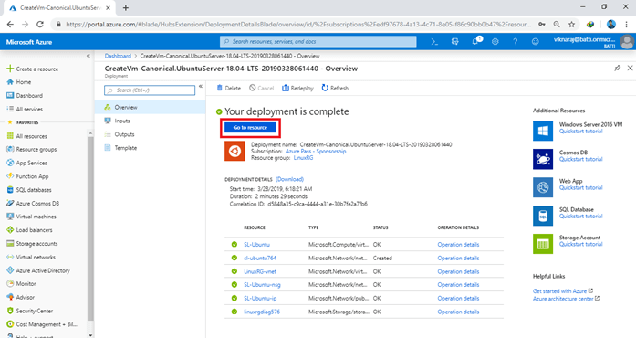This screenshot has width=636, height=338.
Task: Click the account avatar in Azure header
Action: pyautogui.click(x=627, y=41)
